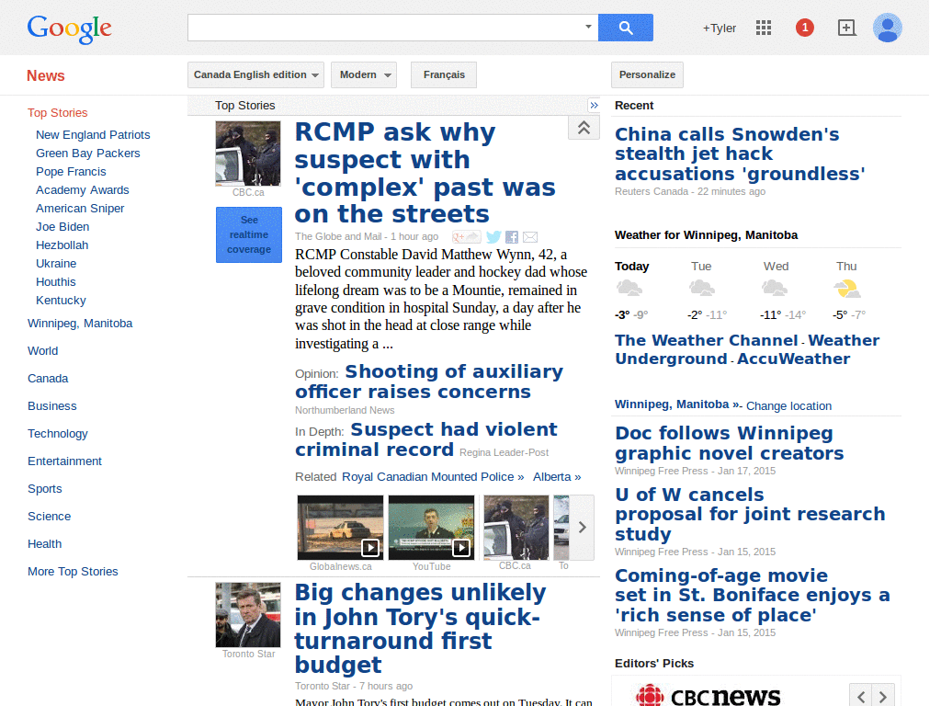Select Entertainment section in sidebar
Image resolution: width=941 pixels, height=706 pixels.
coord(65,461)
